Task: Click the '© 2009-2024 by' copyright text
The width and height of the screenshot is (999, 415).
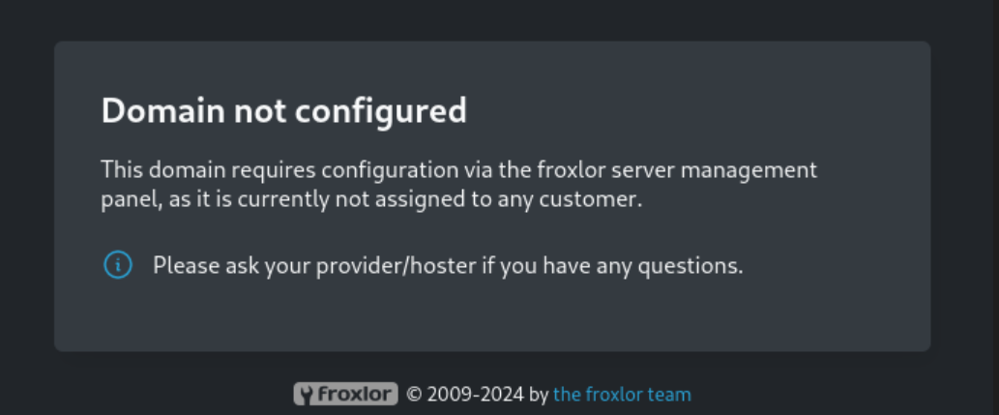Action: [x=477, y=395]
